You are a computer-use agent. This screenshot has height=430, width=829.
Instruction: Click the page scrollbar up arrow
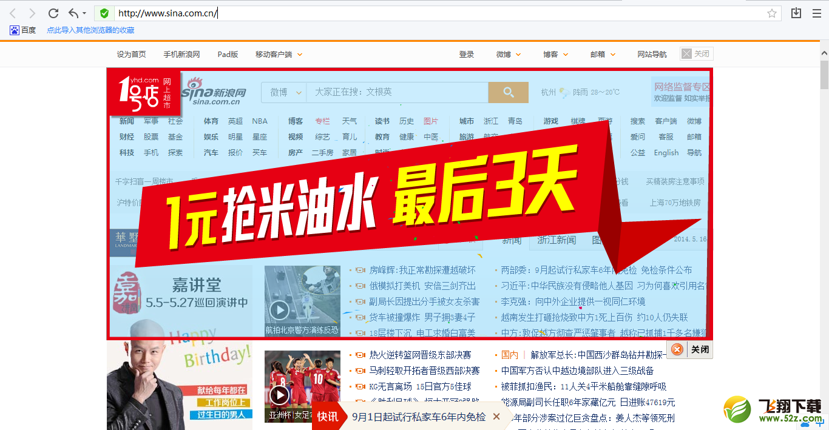[x=824, y=54]
